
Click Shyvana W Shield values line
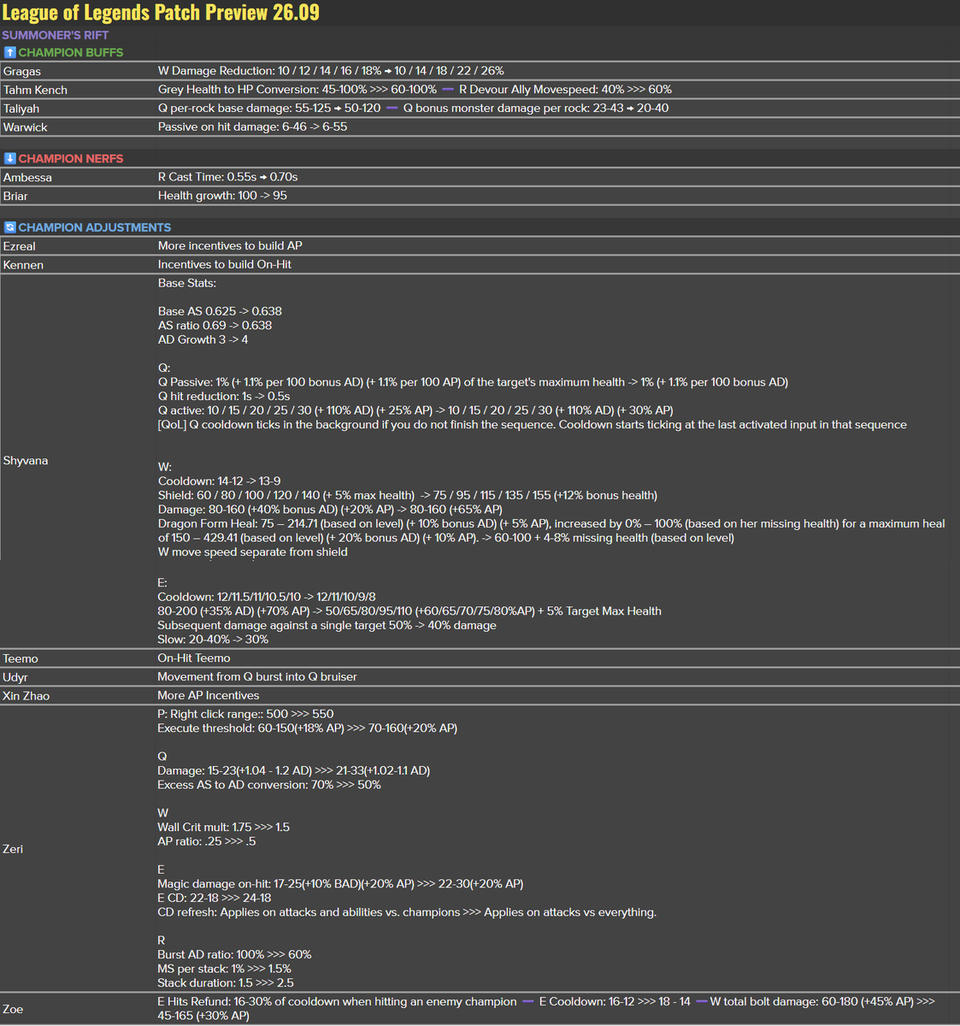pyautogui.click(x=408, y=495)
